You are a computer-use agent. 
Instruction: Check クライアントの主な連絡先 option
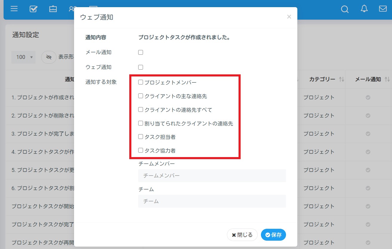click(141, 96)
